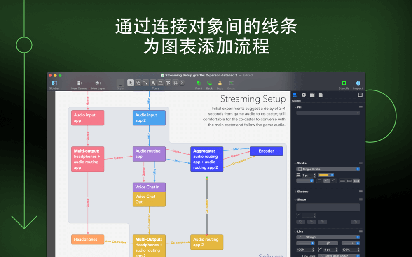
Task: Collapse the Fill section
Action: tap(295, 107)
